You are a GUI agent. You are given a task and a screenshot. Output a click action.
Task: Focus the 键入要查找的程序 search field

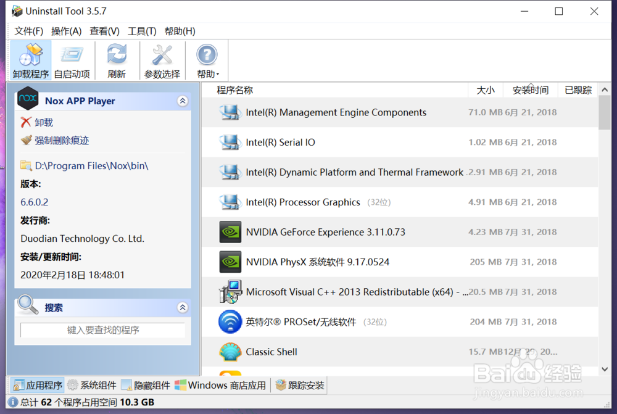pyautogui.click(x=102, y=330)
